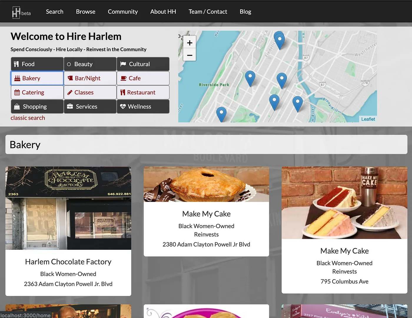Choose the Cafe coffee-cup subcategory

pyautogui.click(x=143, y=78)
